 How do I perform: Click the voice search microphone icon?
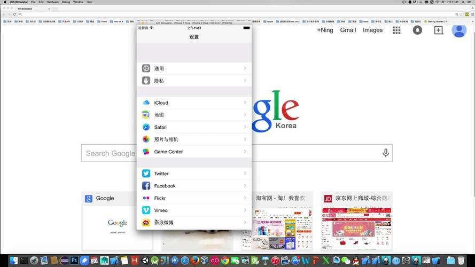(x=385, y=153)
